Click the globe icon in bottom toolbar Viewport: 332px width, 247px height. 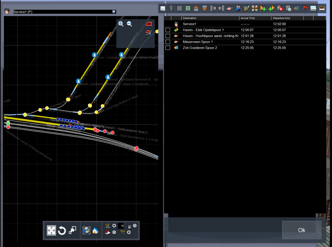(x=86, y=230)
